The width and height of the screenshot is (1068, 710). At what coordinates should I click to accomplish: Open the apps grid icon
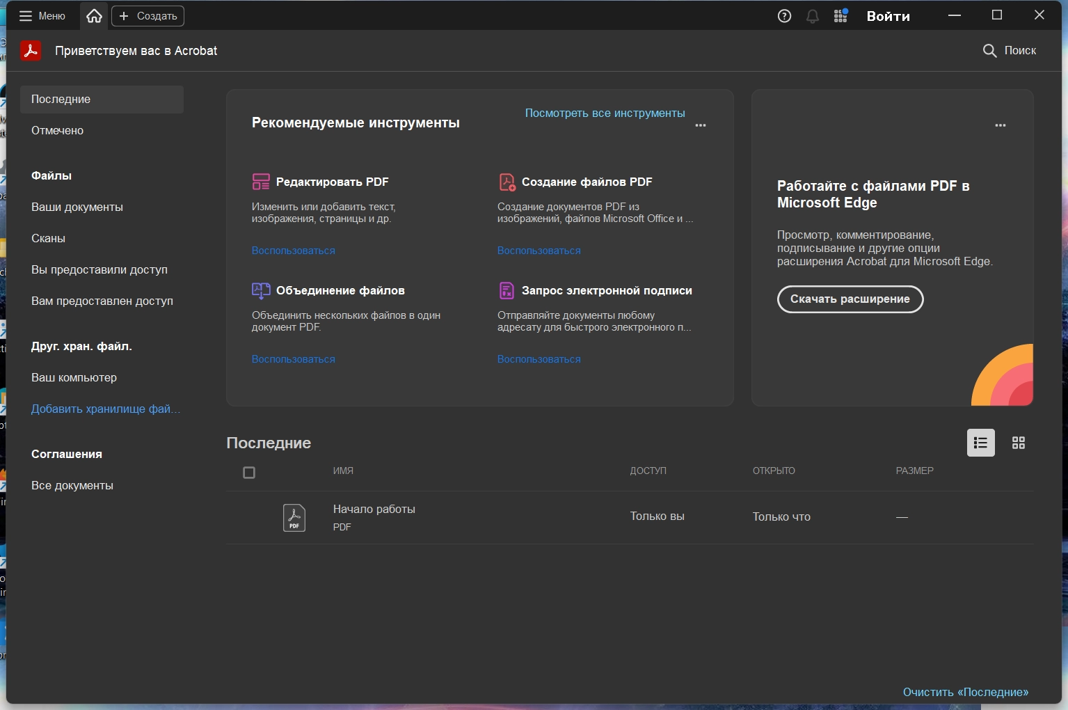click(840, 16)
